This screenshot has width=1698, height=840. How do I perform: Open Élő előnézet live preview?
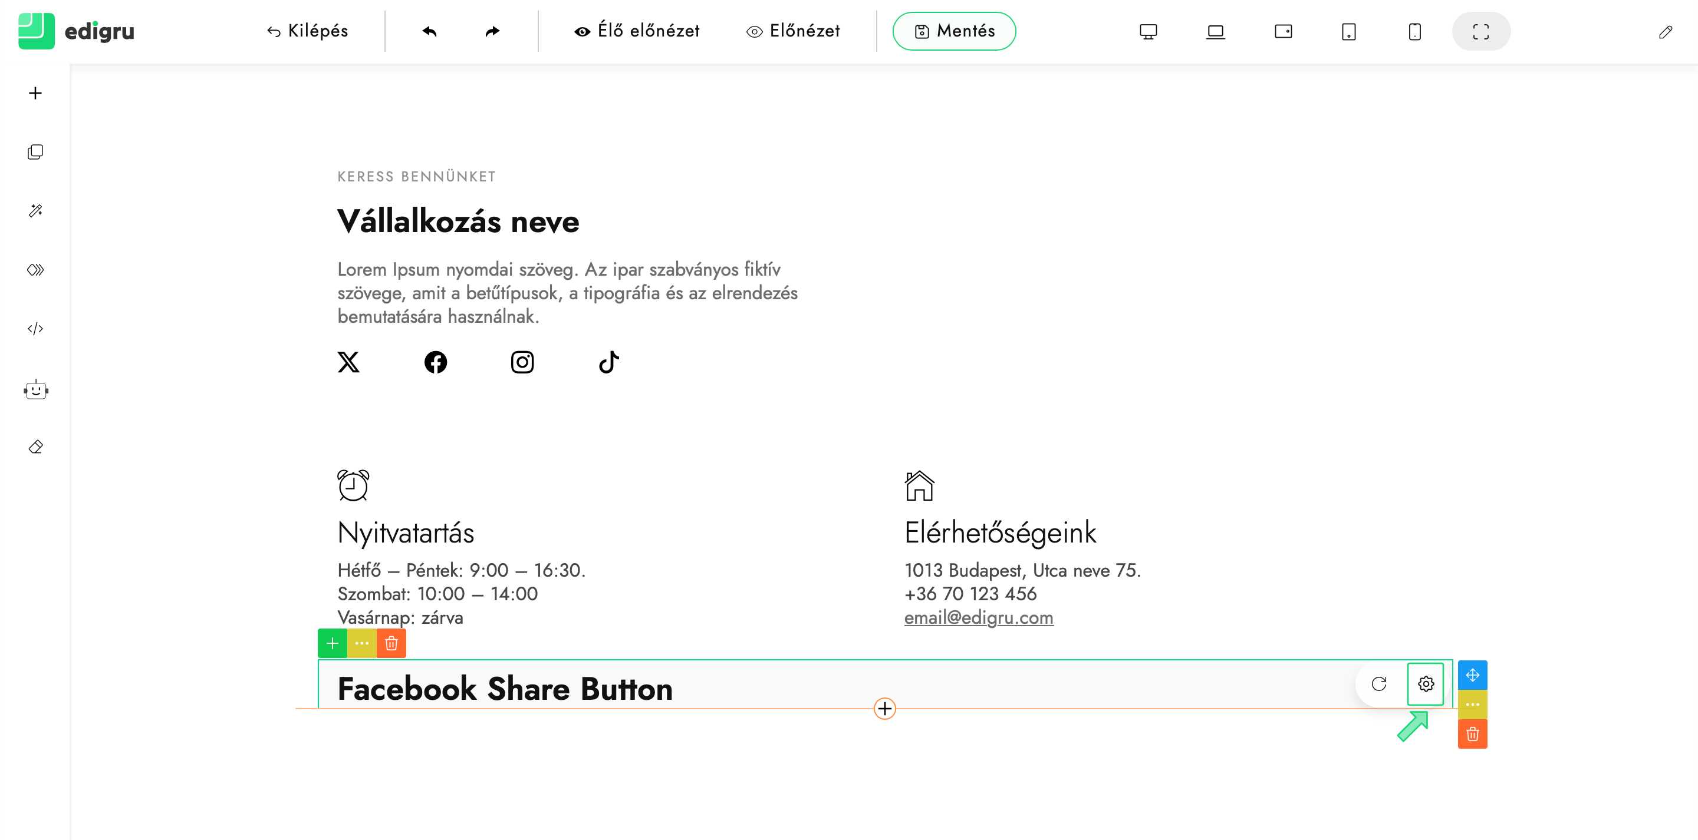click(x=637, y=31)
